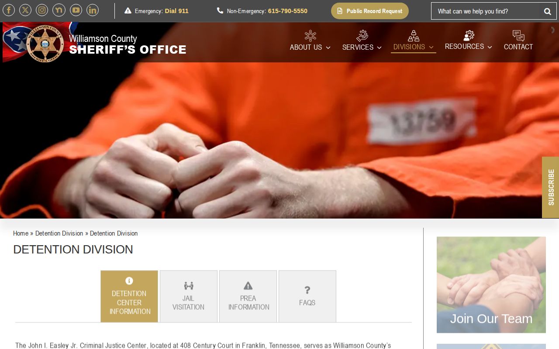Image resolution: width=559 pixels, height=349 pixels.
Task: Click the info icon on Detention Center tab
Action: 129,281
